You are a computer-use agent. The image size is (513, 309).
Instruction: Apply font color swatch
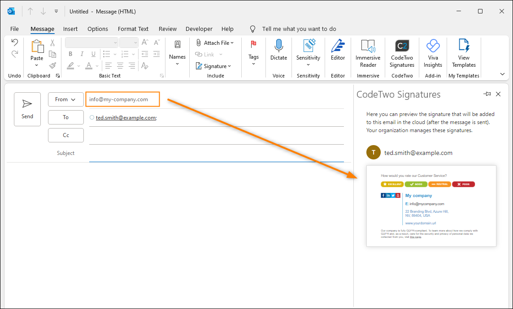pos(89,66)
